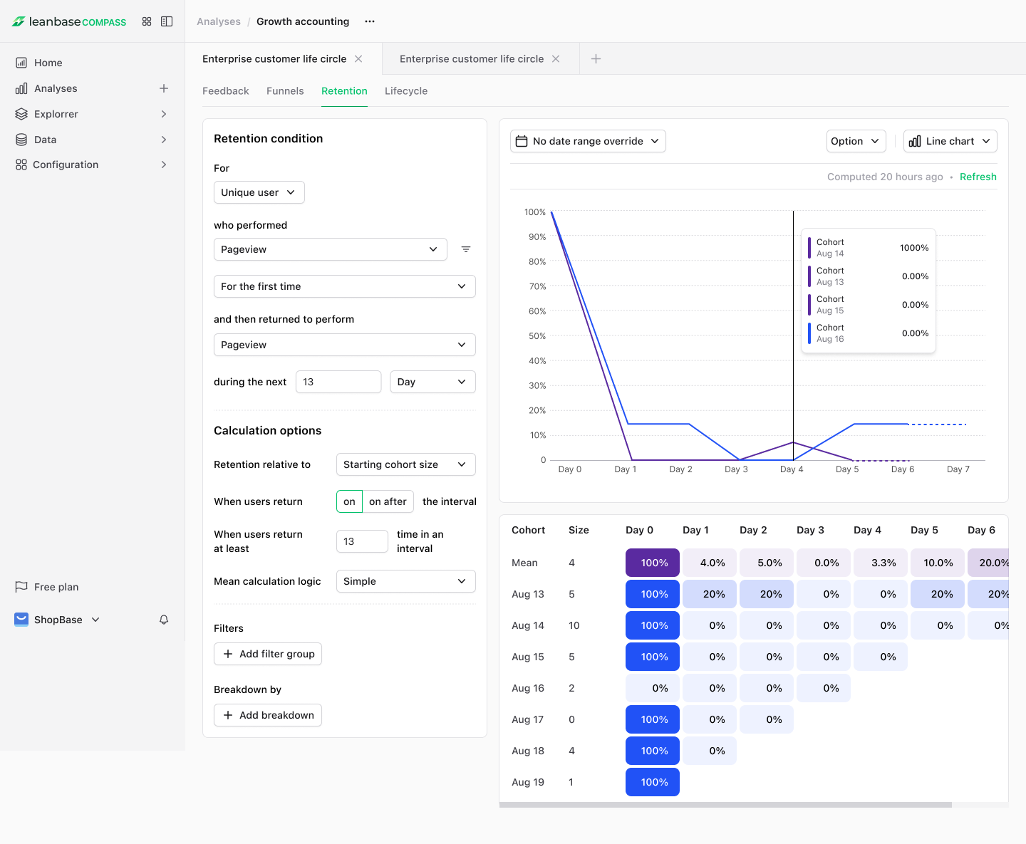This screenshot has height=844, width=1026.
Task: Add a new tab with plus icon
Action: [596, 59]
